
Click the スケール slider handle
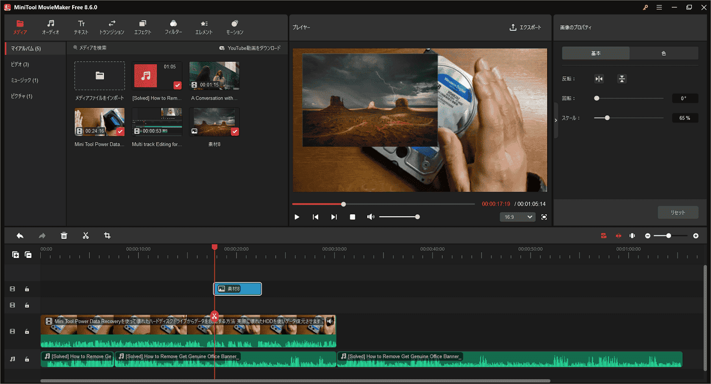[x=607, y=118]
